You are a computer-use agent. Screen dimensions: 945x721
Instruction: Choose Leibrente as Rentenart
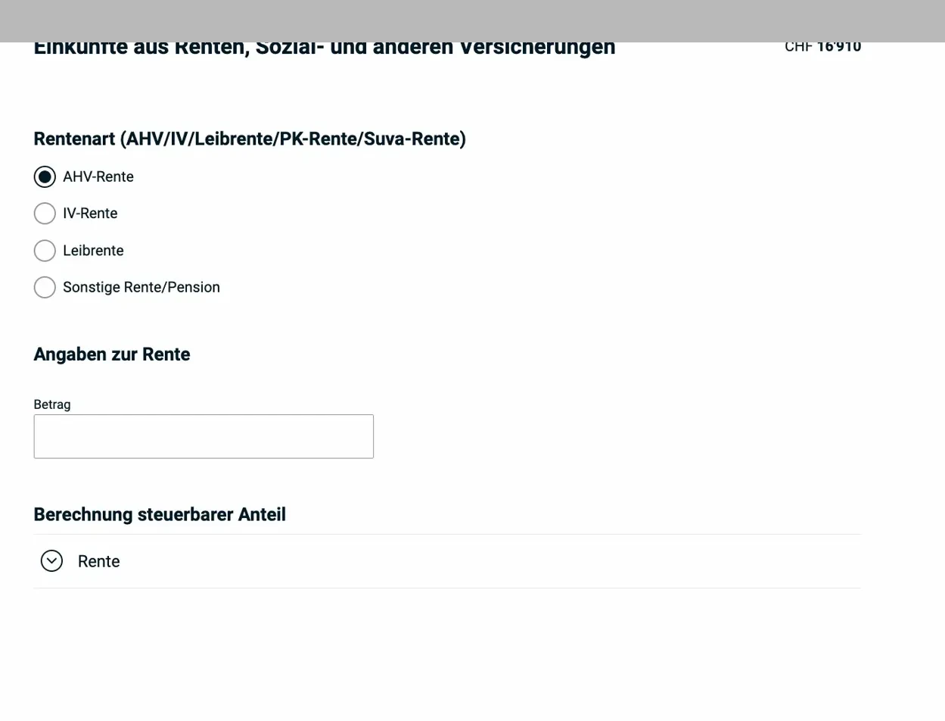pos(45,250)
